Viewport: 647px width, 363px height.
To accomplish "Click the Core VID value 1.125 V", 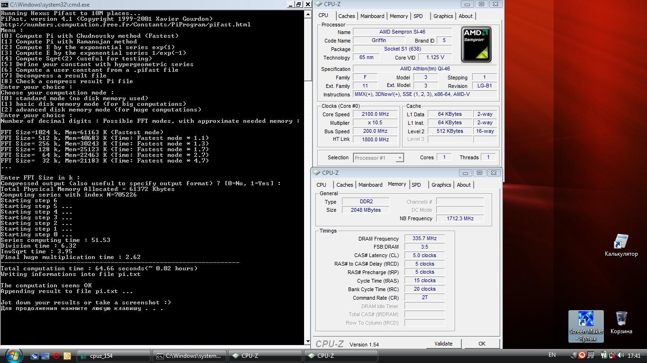I will 434,58.
